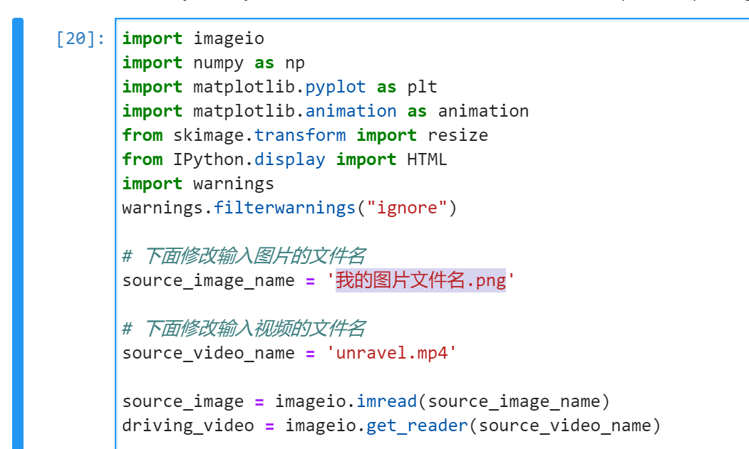Click the source_video_name variable being assigned 'unravel.mp4'

coord(208,353)
